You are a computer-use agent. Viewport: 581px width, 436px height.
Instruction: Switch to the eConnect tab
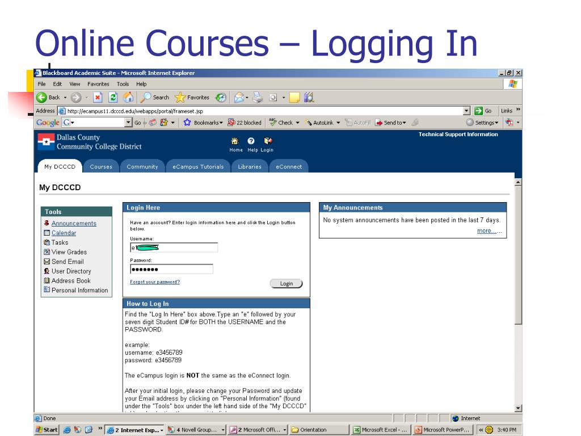coord(289,166)
